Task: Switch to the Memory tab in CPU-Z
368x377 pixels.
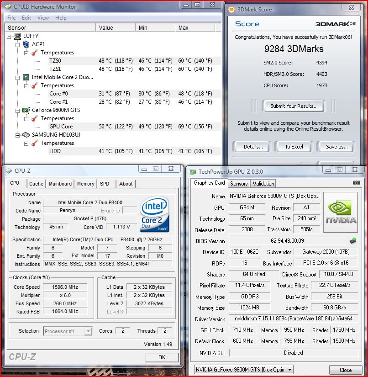Action: 85,184
